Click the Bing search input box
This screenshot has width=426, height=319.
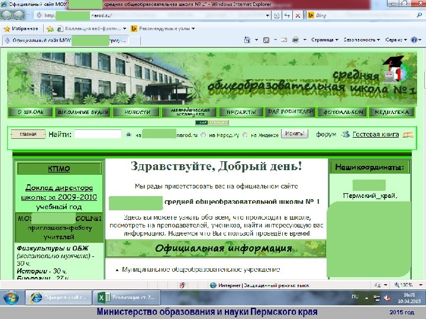point(363,15)
